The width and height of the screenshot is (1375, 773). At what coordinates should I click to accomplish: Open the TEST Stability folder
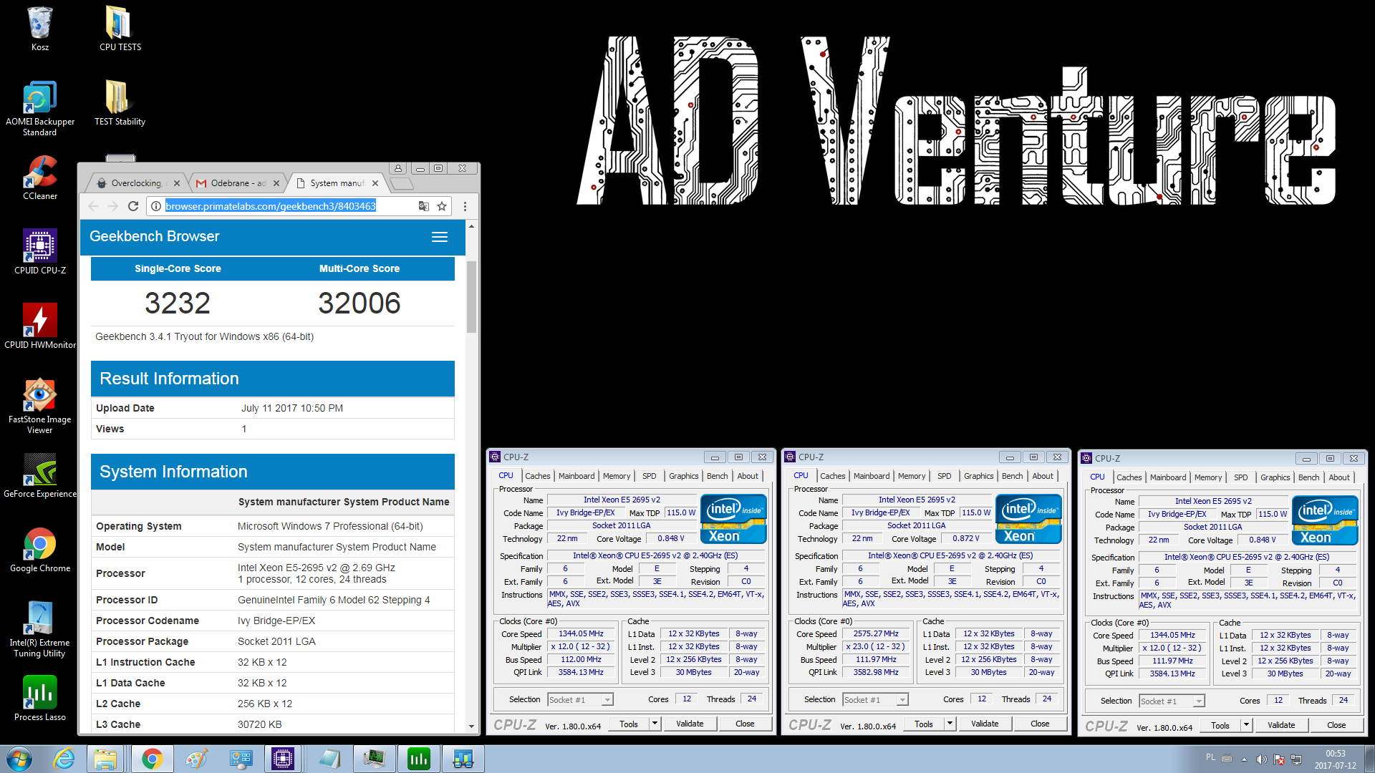pyautogui.click(x=120, y=104)
